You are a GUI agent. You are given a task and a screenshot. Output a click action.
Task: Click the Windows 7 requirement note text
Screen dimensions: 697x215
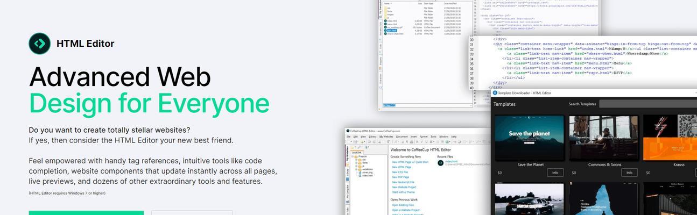tap(67, 193)
